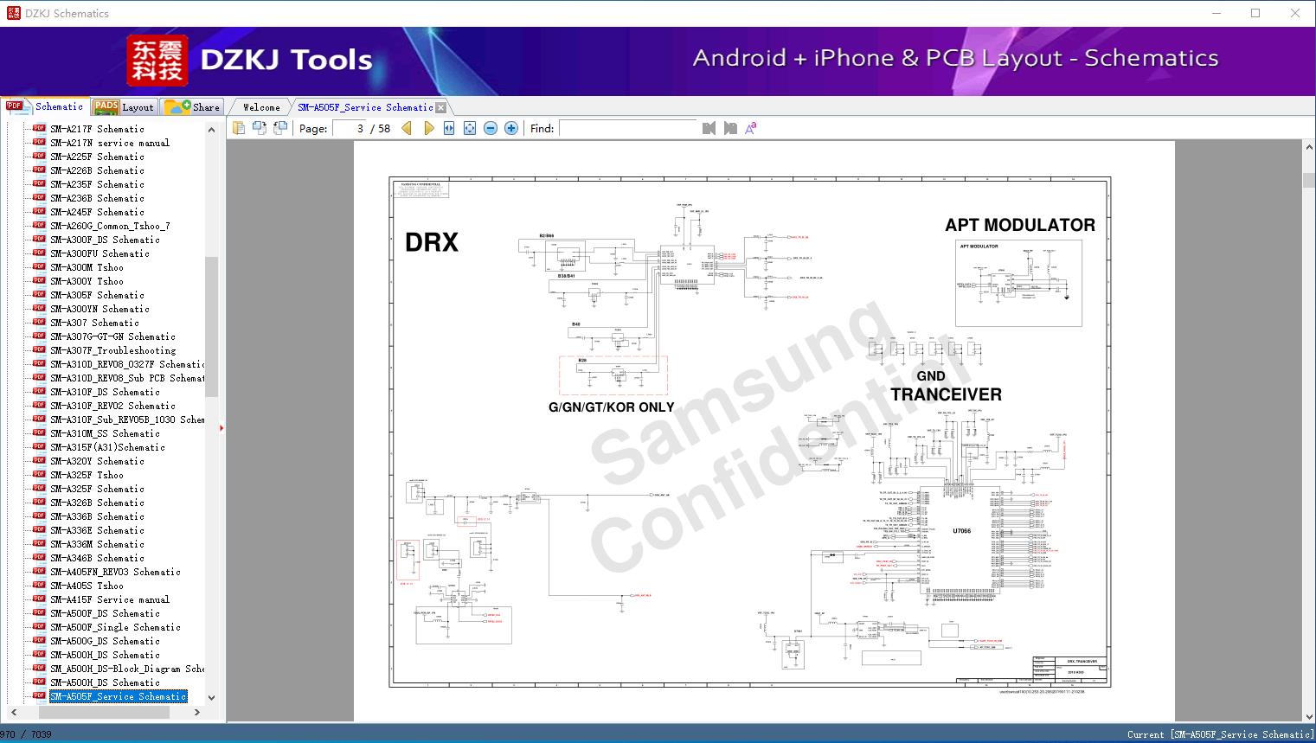Select SM-A235F Schematic entry

pos(97,184)
